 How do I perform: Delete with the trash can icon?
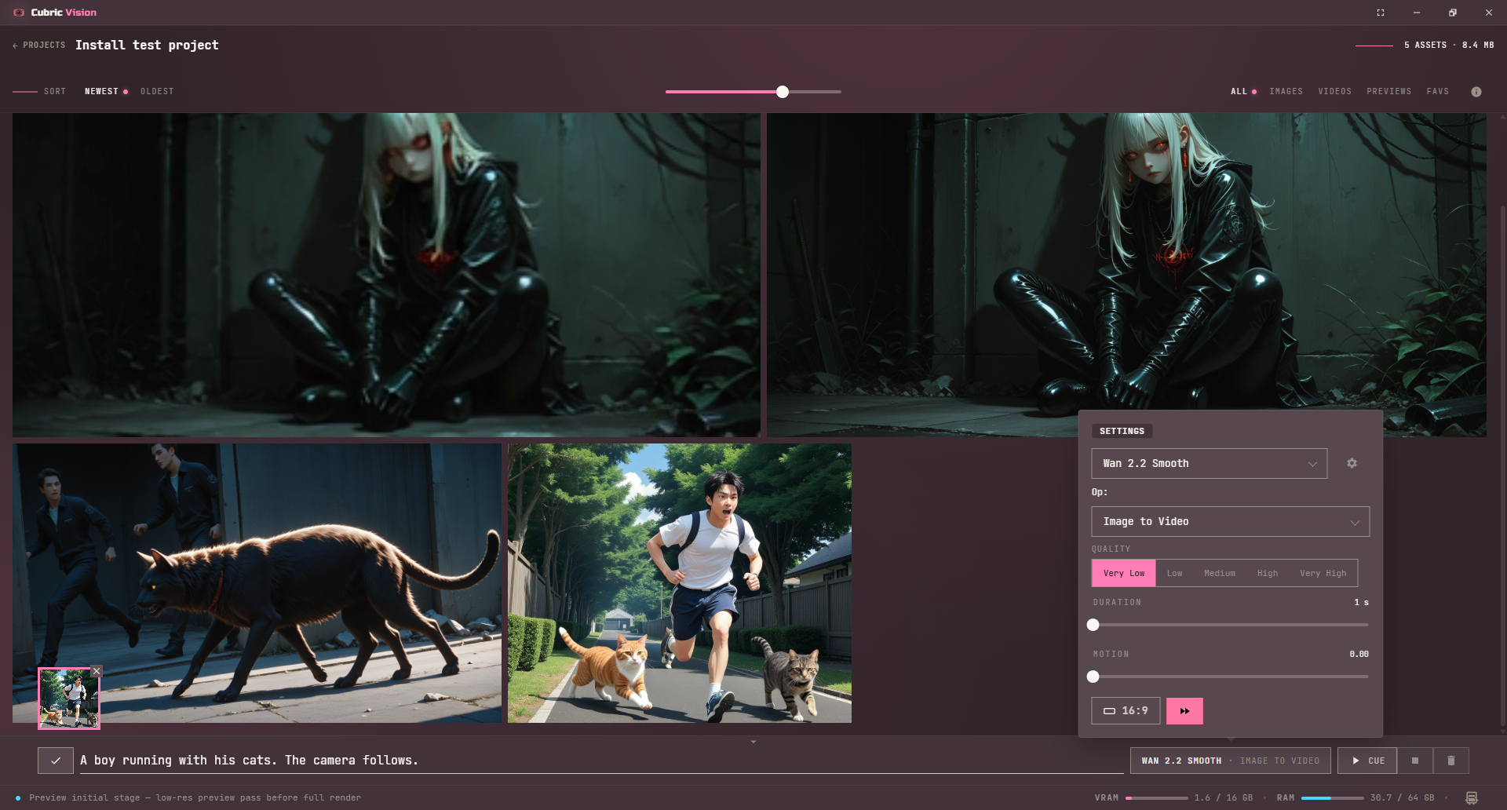(x=1451, y=761)
